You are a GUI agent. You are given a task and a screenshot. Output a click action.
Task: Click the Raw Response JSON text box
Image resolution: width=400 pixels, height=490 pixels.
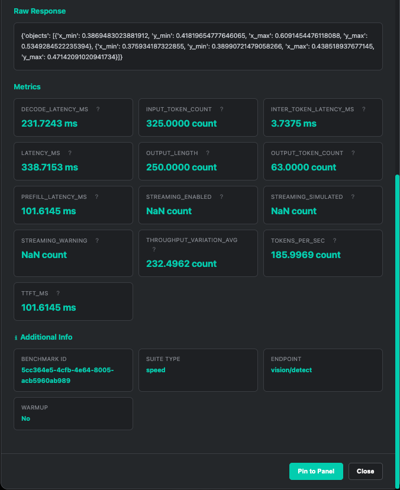(198, 46)
